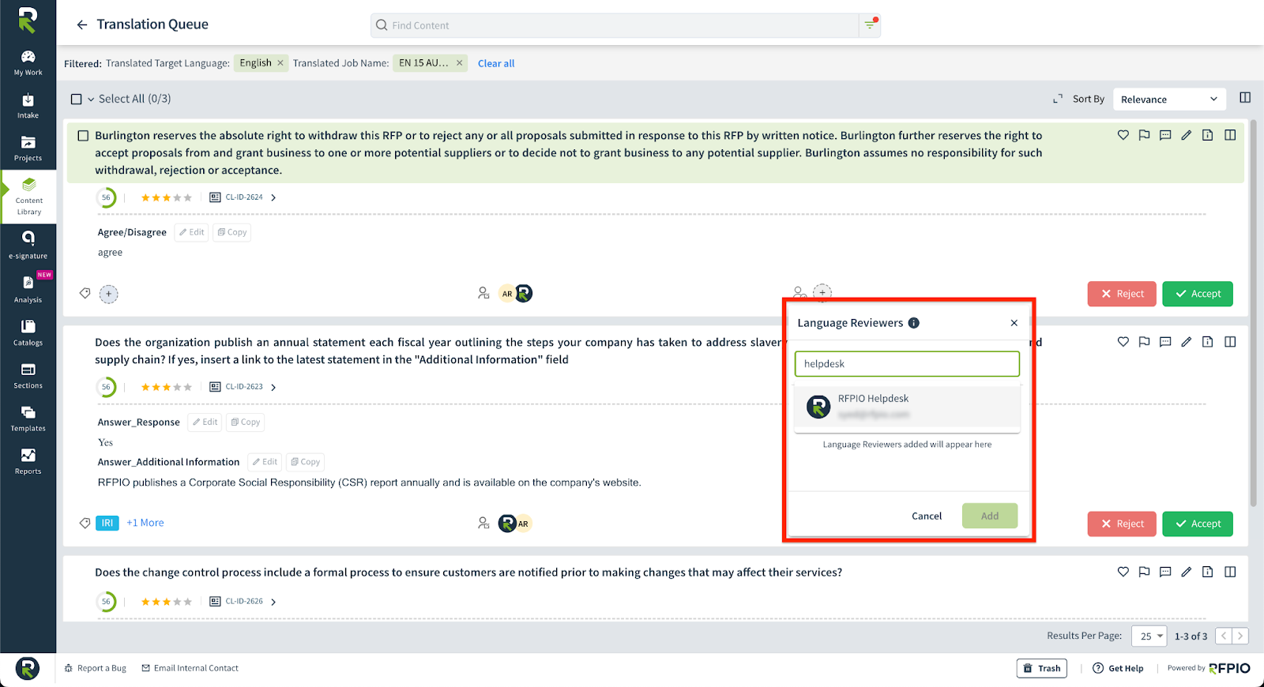Clear all filters
The height and width of the screenshot is (687, 1264).
pos(496,64)
